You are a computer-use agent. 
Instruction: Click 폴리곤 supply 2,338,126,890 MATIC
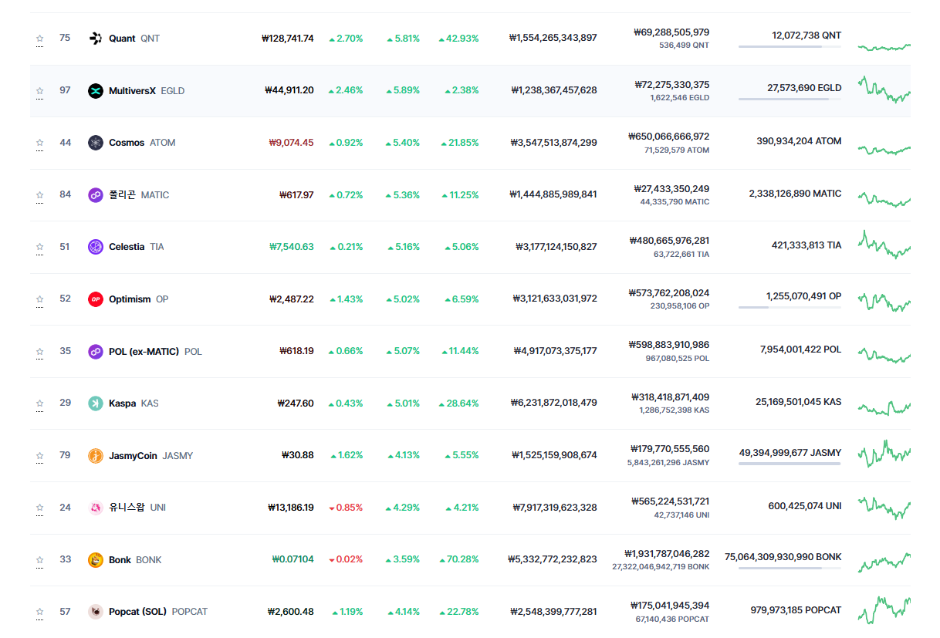[795, 194]
